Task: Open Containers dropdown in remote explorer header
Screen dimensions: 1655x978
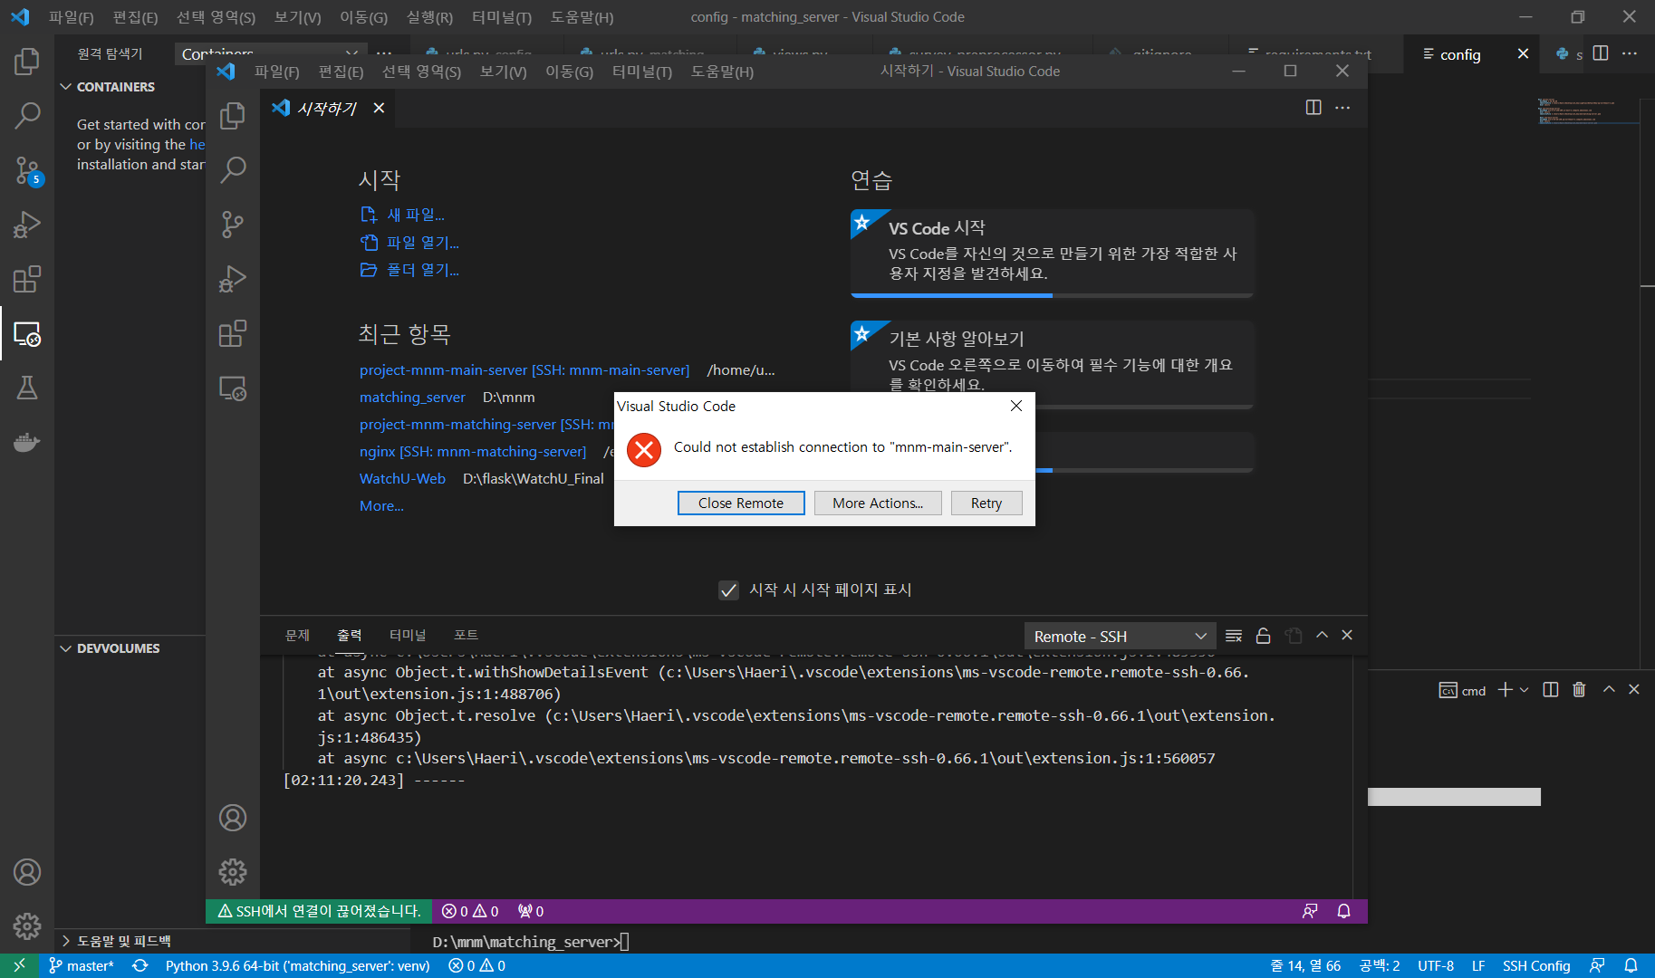Action: tap(270, 54)
